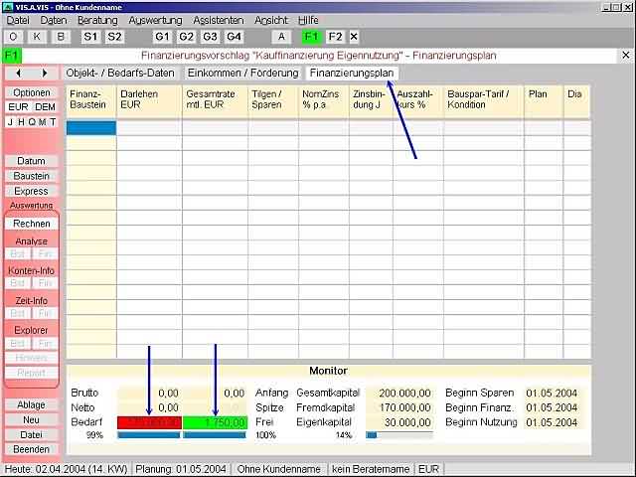Image resolution: width=636 pixels, height=477 pixels.
Task: Select the T period toggle
Action: 53,122
